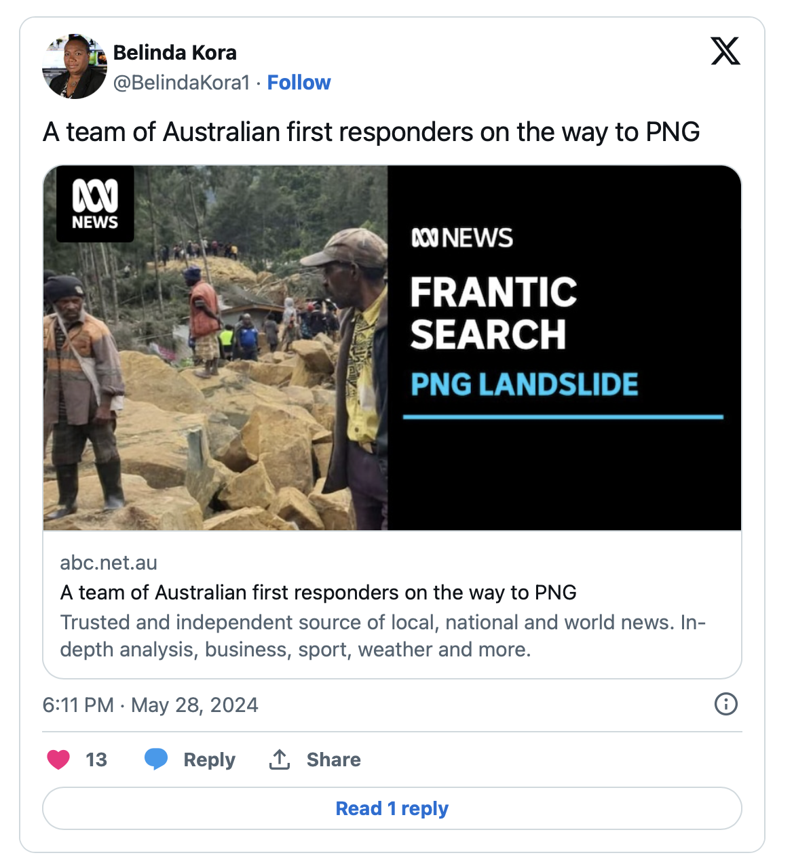Click Read 1 reply button
Image resolution: width=794 pixels, height=868 pixels.
392,808
